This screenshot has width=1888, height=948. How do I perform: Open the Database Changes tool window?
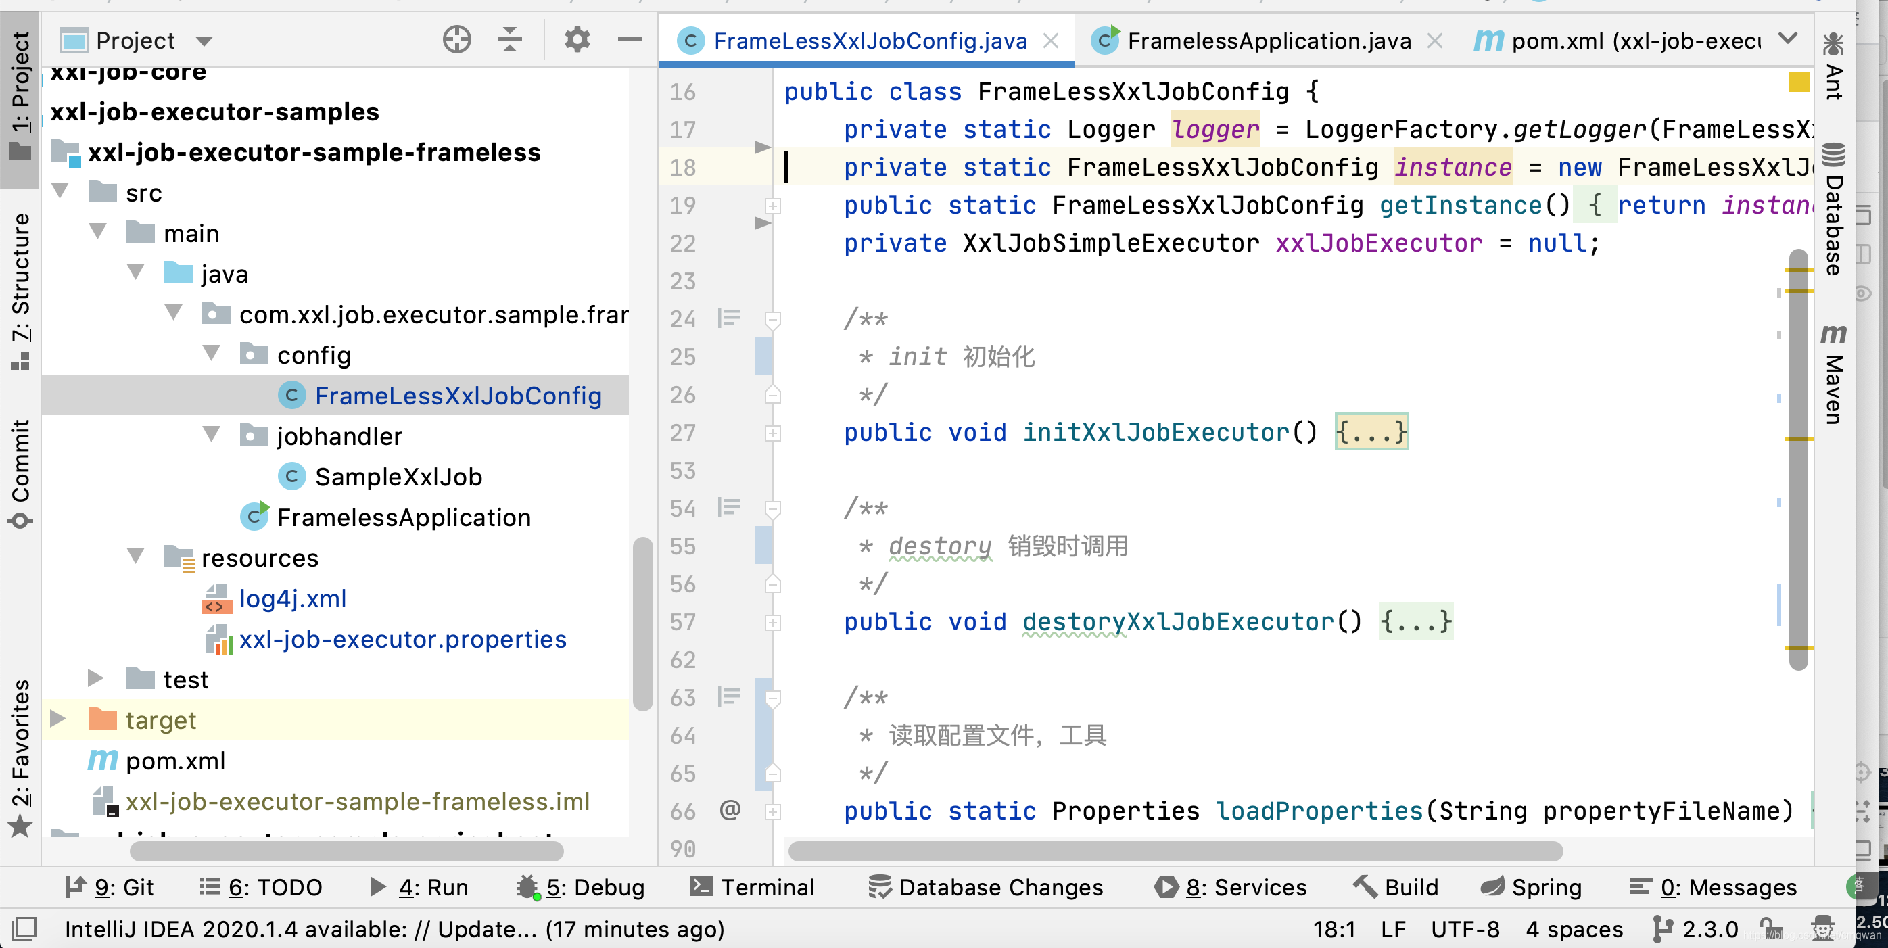[986, 887]
